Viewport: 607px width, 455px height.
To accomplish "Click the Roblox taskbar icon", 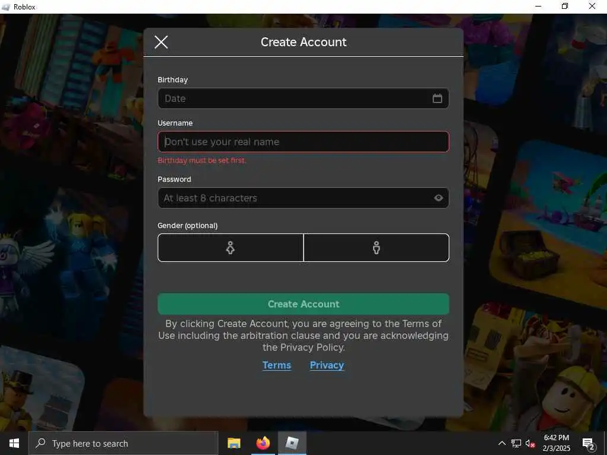I will [x=292, y=443].
